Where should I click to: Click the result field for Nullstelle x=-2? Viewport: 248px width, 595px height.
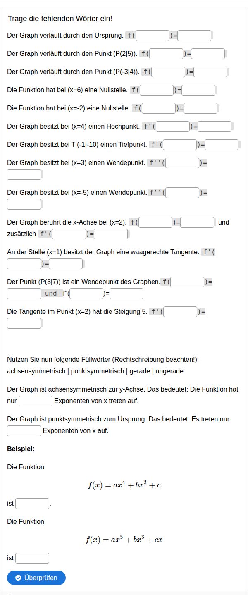coord(200,108)
